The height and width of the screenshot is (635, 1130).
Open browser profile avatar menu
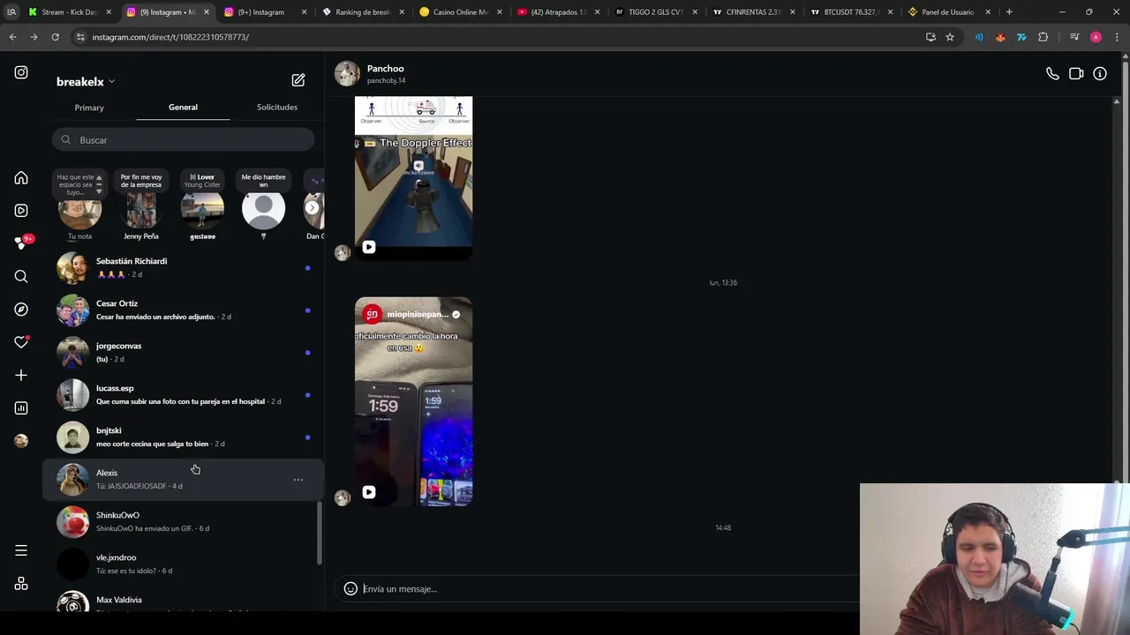pyautogui.click(x=1096, y=37)
